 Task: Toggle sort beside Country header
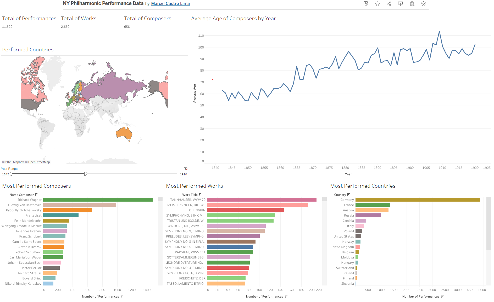tap(348, 195)
